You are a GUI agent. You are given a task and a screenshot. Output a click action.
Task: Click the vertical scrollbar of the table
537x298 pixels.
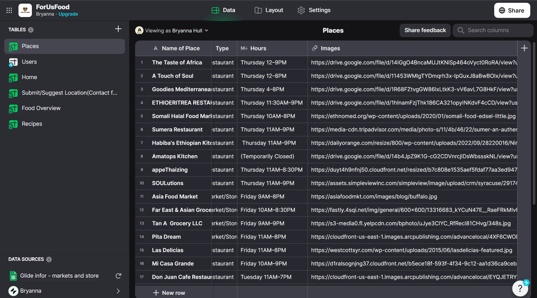(x=534, y=123)
